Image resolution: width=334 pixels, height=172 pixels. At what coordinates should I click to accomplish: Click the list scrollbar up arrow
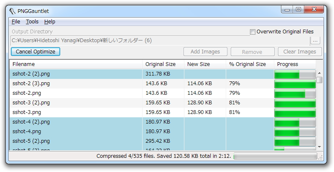pos(319,73)
